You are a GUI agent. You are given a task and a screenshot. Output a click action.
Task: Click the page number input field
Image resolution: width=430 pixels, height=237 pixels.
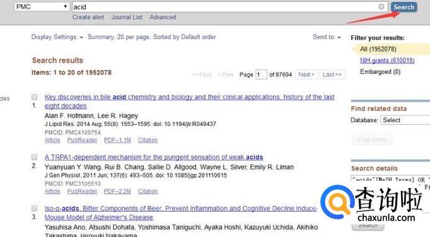pos(261,74)
